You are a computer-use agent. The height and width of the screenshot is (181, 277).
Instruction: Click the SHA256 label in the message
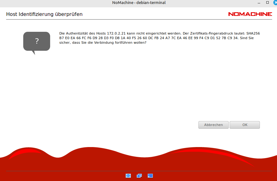point(253,33)
